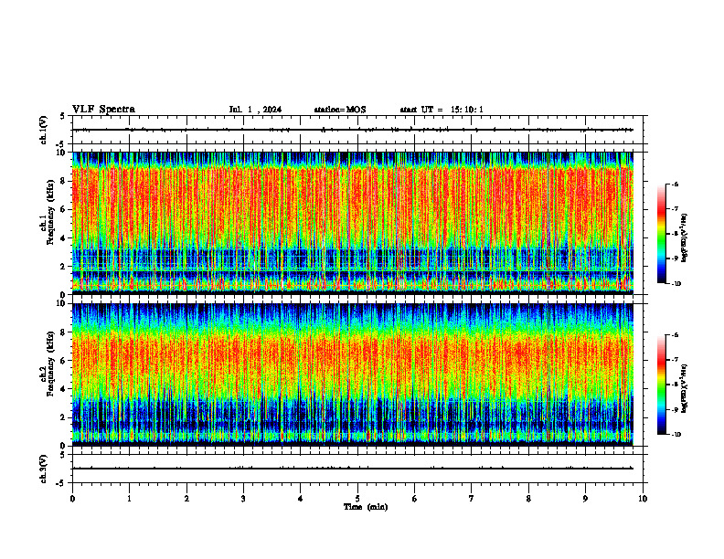Click time axis tick label "9"
Image resolution: width=724 pixels, height=559 pixels.
585,499
